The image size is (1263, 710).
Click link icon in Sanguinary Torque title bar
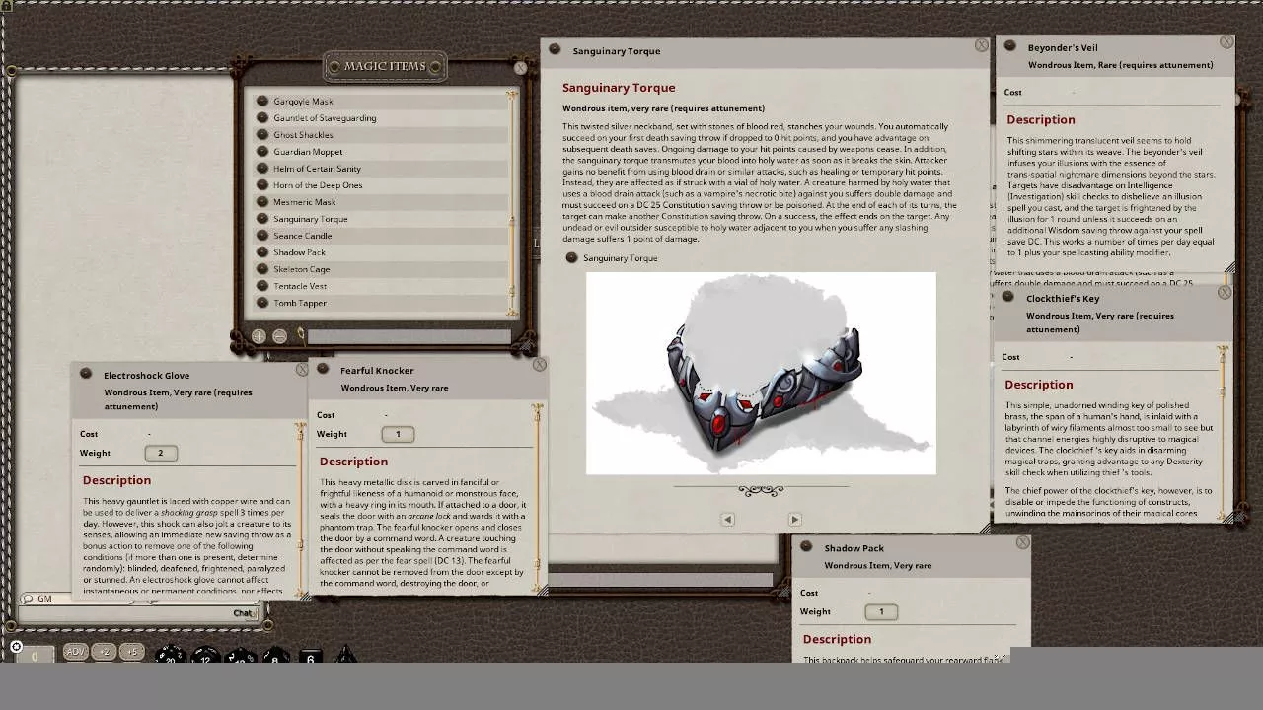point(555,49)
